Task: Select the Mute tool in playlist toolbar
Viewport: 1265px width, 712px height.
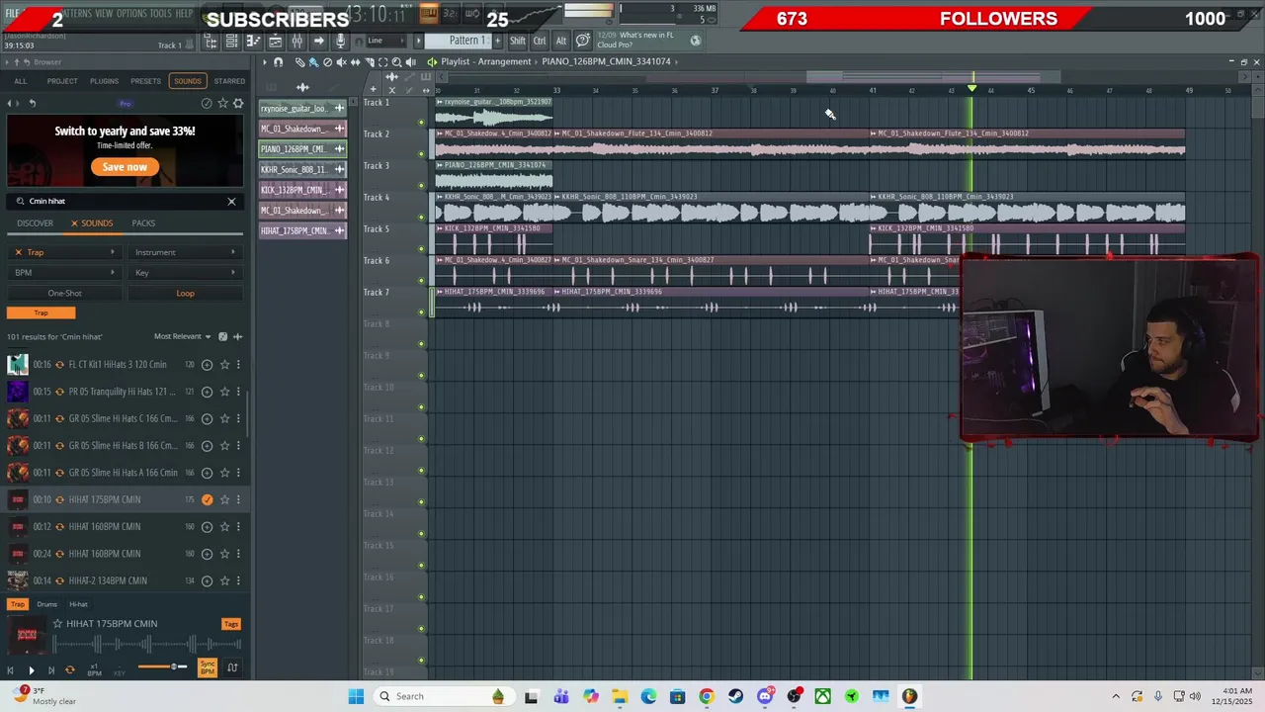Action: (x=342, y=62)
